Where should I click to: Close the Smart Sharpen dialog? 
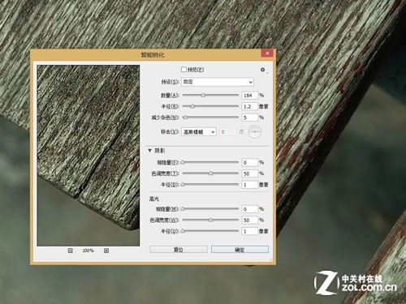[267, 54]
